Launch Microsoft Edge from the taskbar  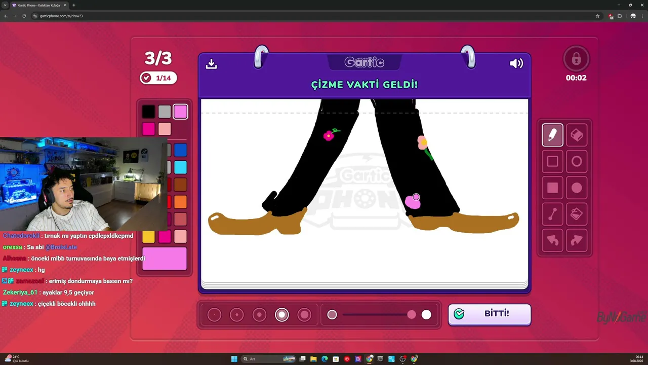pos(325,359)
